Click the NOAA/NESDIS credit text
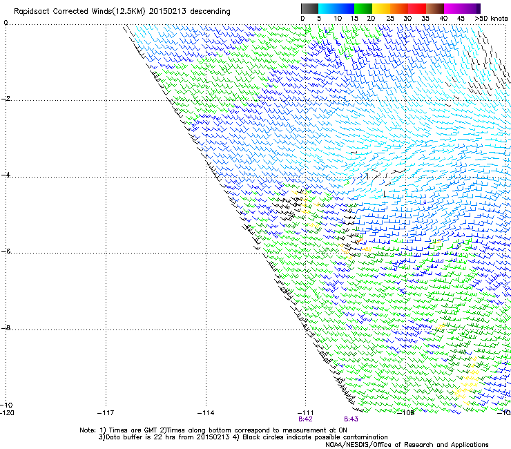 [x=407, y=445]
